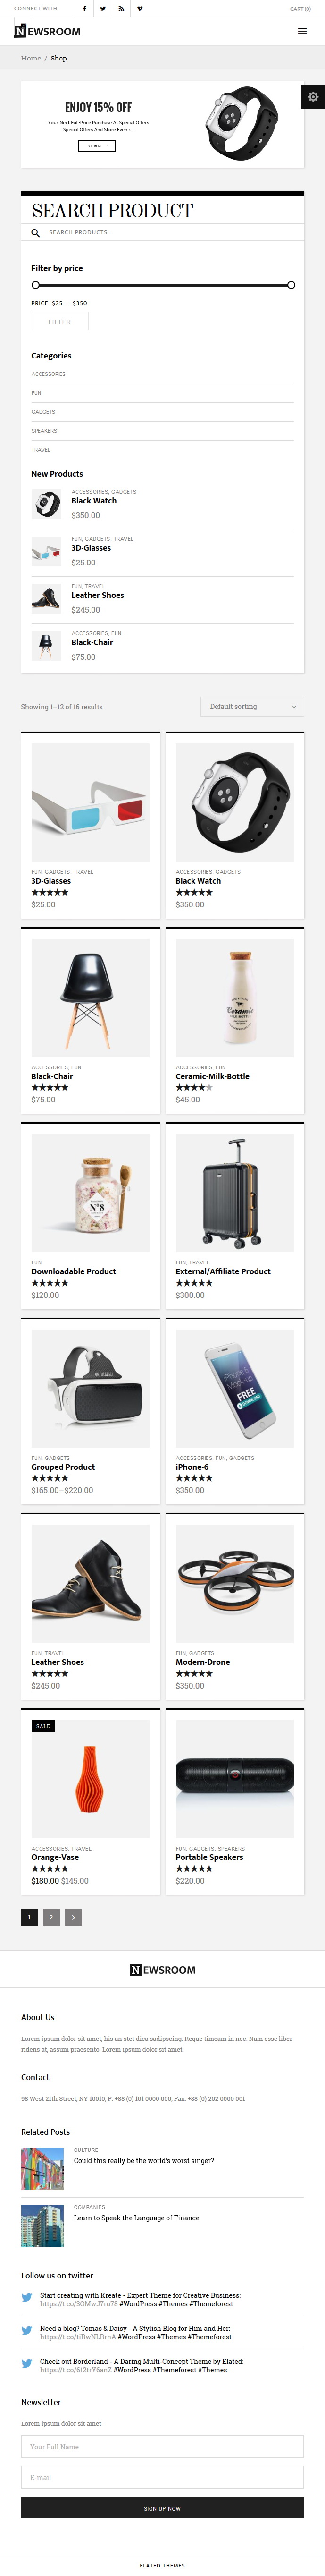The height and width of the screenshot is (2576, 325).
Task: Select the Speakers category
Action: pos(44,431)
